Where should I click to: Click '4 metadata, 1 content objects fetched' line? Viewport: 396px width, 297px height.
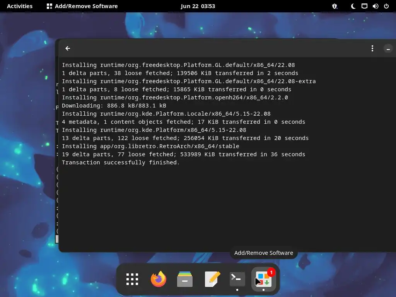(x=184, y=122)
